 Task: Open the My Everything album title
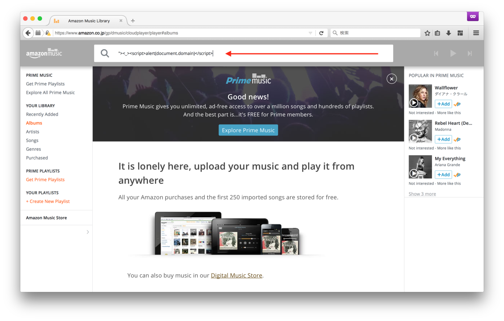click(x=450, y=159)
